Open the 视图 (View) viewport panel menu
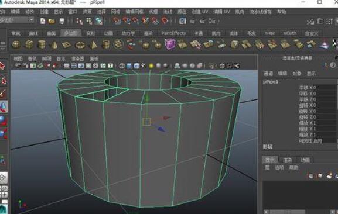 point(18,58)
